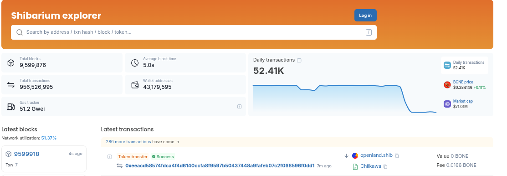Select the Daily transactions chart indicator
Image resolution: width=507 pixels, height=176 pixels.
pos(465,65)
